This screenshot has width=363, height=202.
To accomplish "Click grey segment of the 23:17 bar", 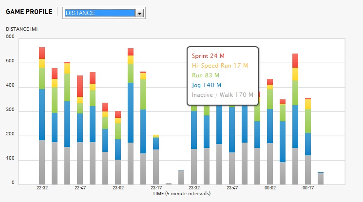I will [x=156, y=166].
